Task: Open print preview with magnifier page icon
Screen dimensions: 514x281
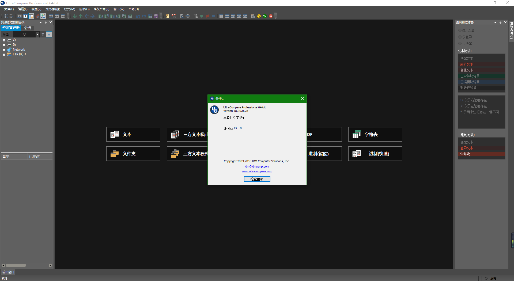Action: (182, 16)
